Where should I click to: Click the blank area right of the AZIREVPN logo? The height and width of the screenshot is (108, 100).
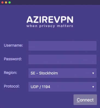coord(87,21)
